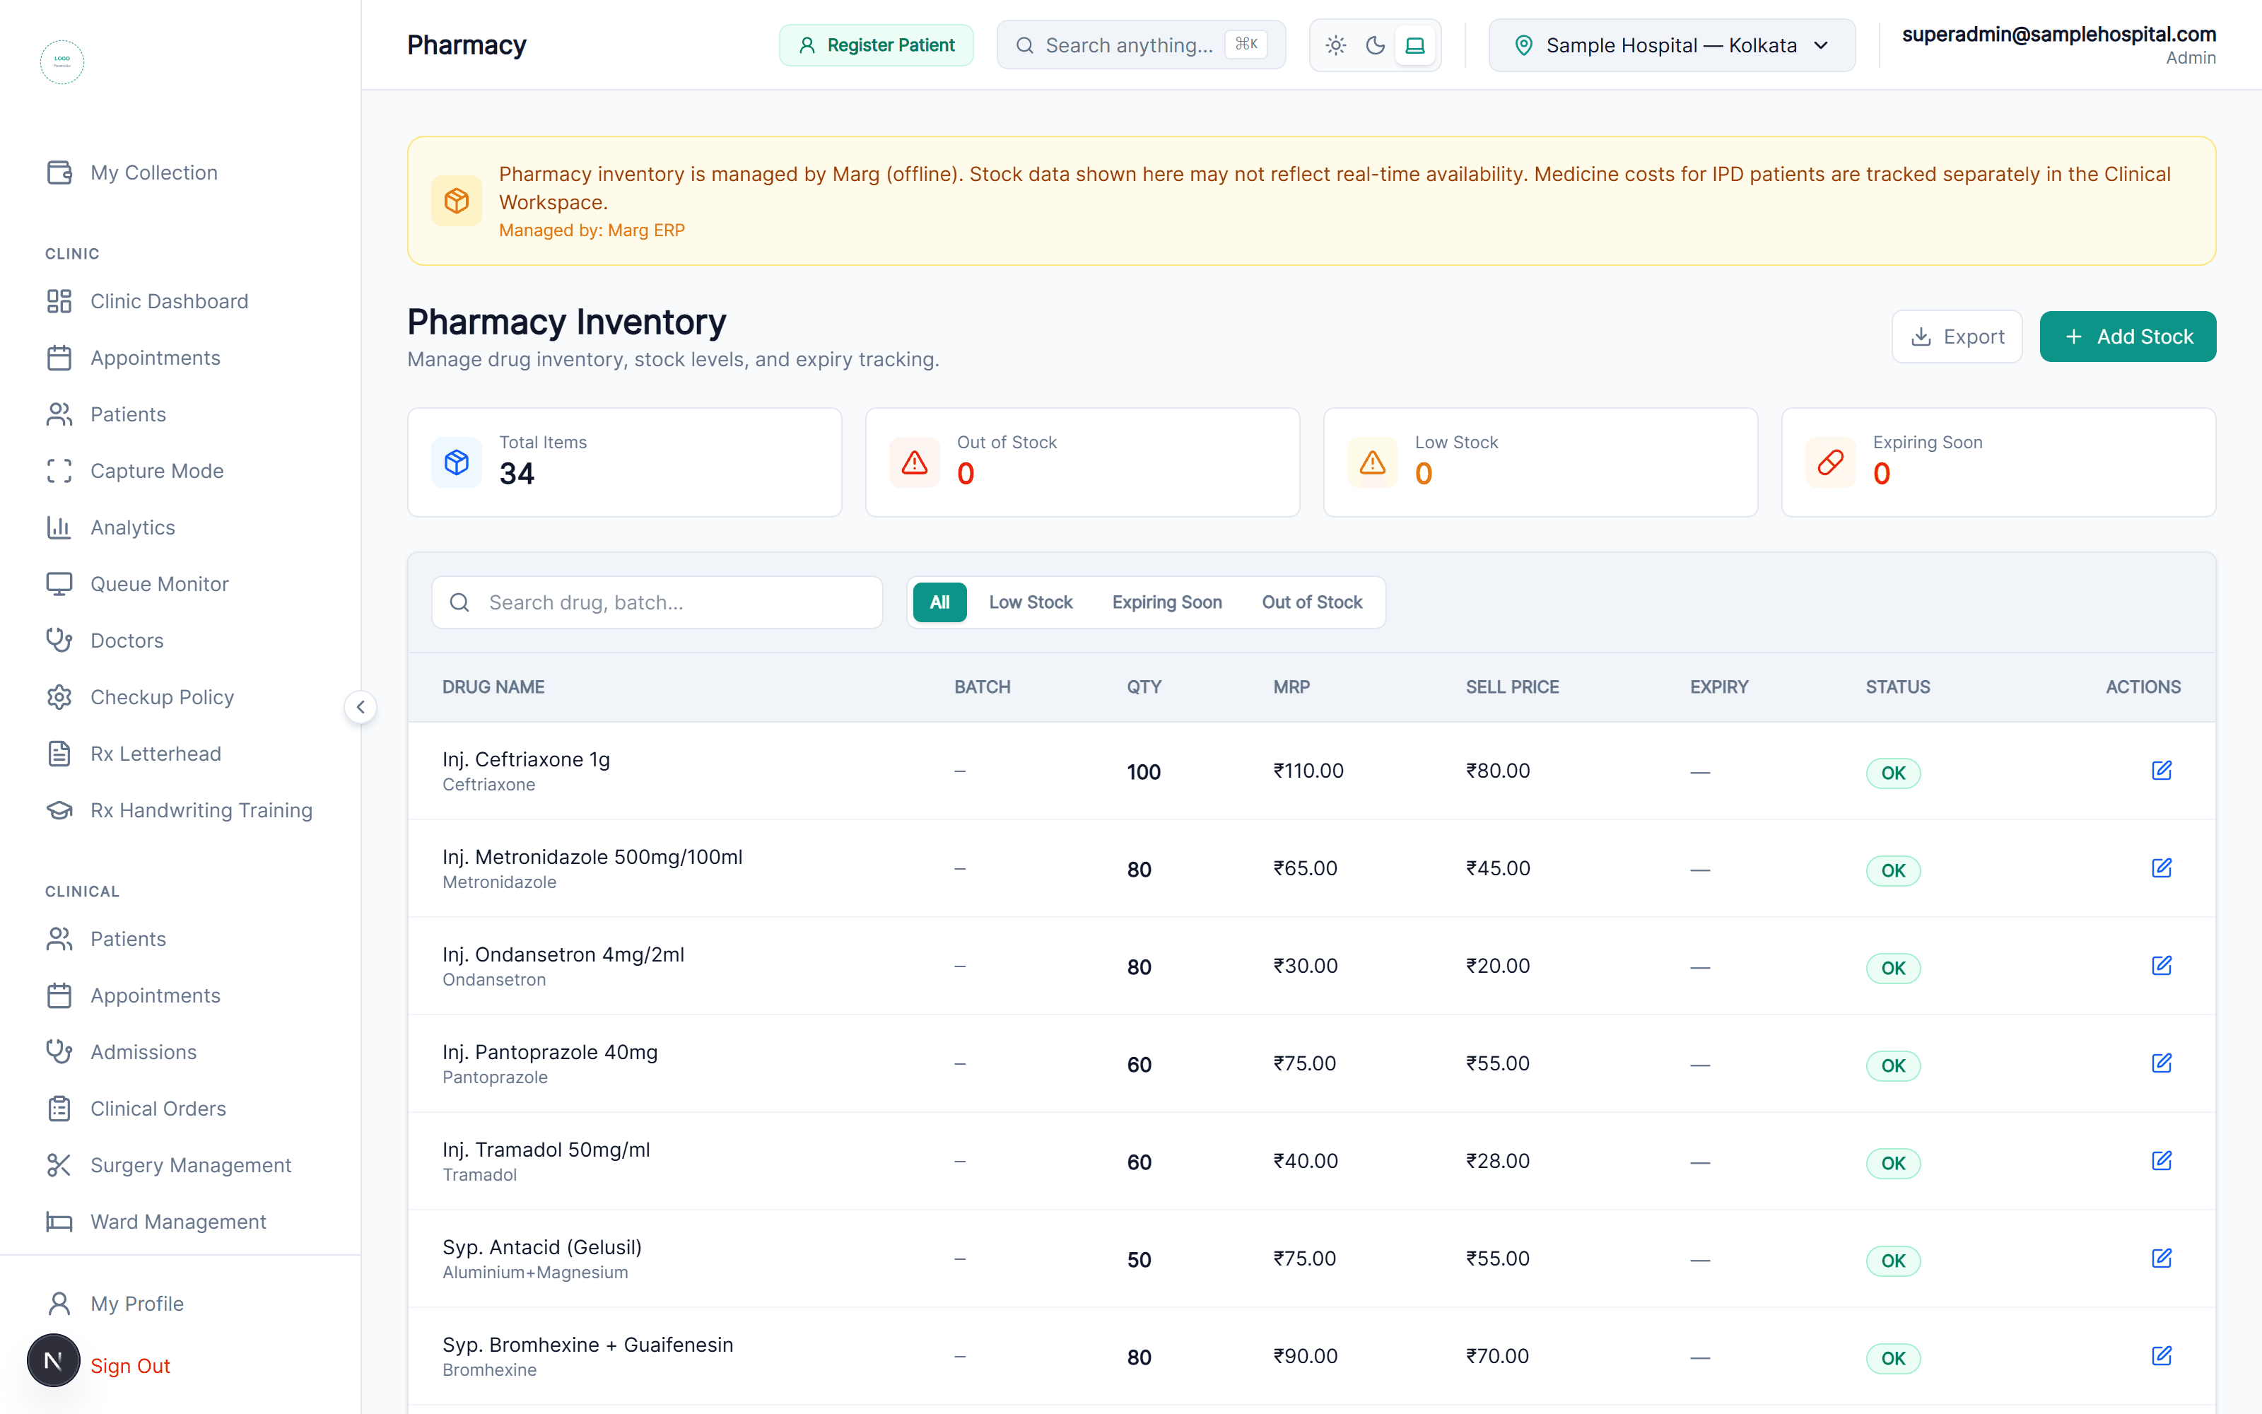2262x1414 pixels.
Task: Open Checkup Policy gear icon
Action: coord(59,696)
